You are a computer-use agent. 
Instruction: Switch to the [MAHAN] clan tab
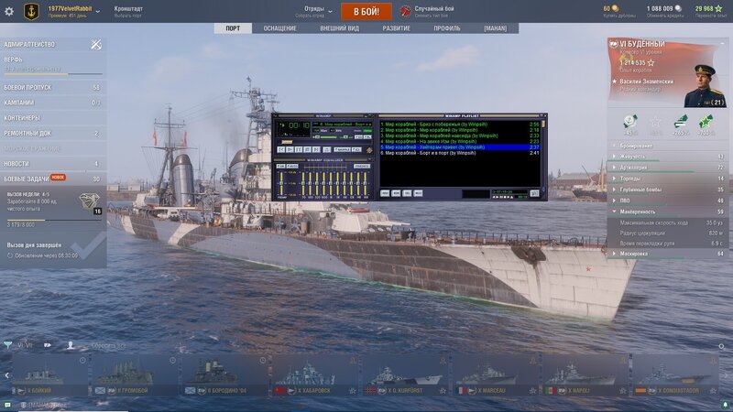(x=495, y=28)
